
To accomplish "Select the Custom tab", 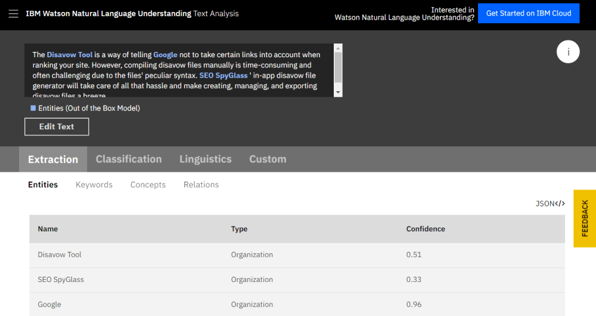I will [x=268, y=159].
